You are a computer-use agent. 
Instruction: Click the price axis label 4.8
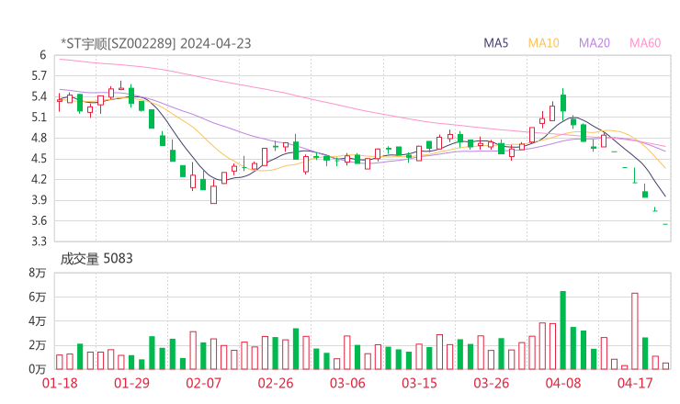[x=39, y=138]
